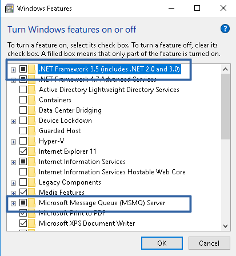Click folder icon beside Microsoft XPS Document Writer
The width and height of the screenshot is (236, 256).
(x=32, y=223)
